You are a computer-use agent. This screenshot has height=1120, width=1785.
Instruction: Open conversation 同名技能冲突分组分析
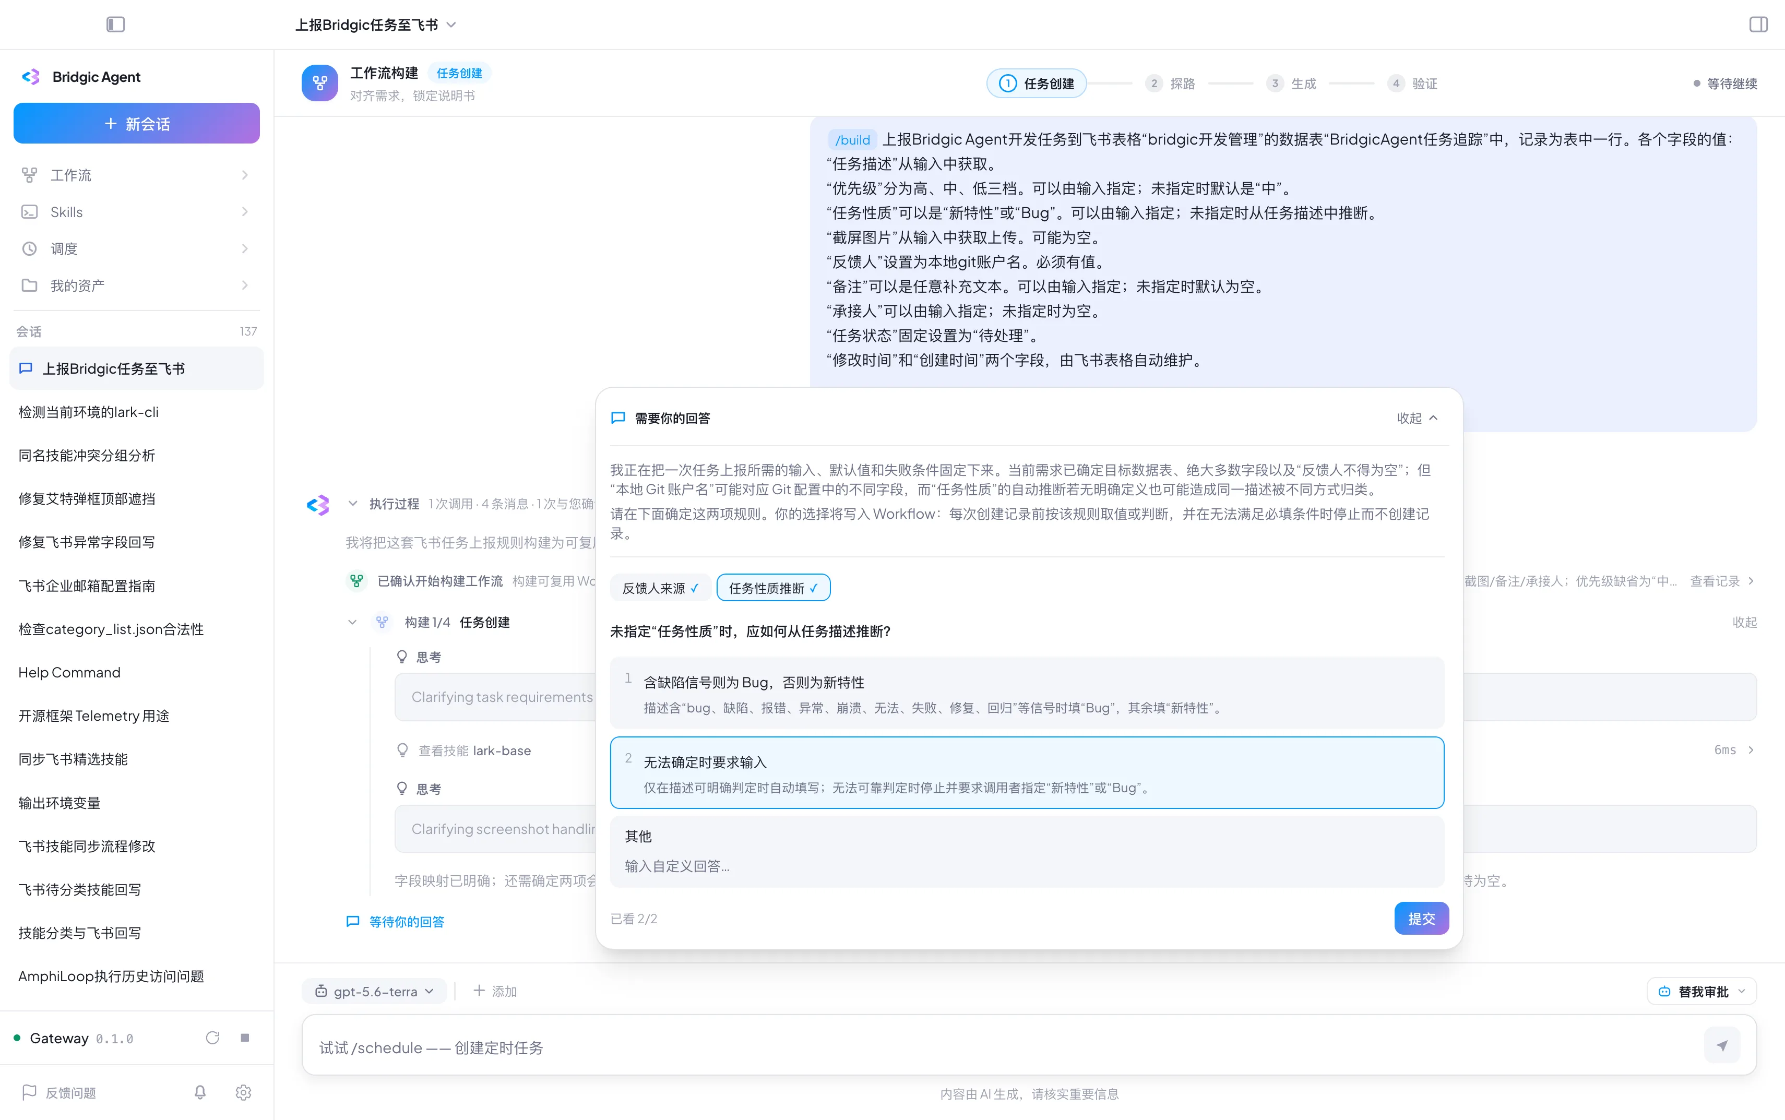(x=136, y=455)
